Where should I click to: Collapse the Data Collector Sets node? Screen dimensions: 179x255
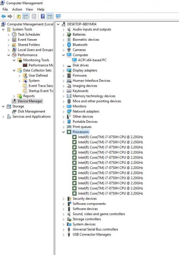[14, 70]
